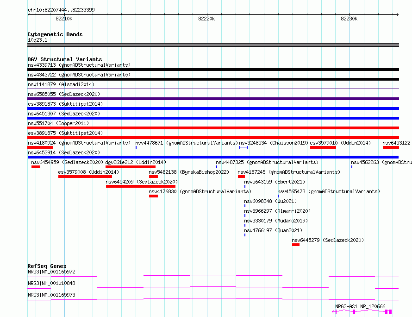412x317 pixels.
Task: Click the 10q23.1 band label
Action: [x=37, y=40]
